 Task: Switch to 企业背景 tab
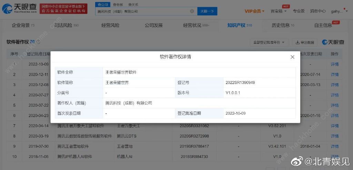(23, 25)
